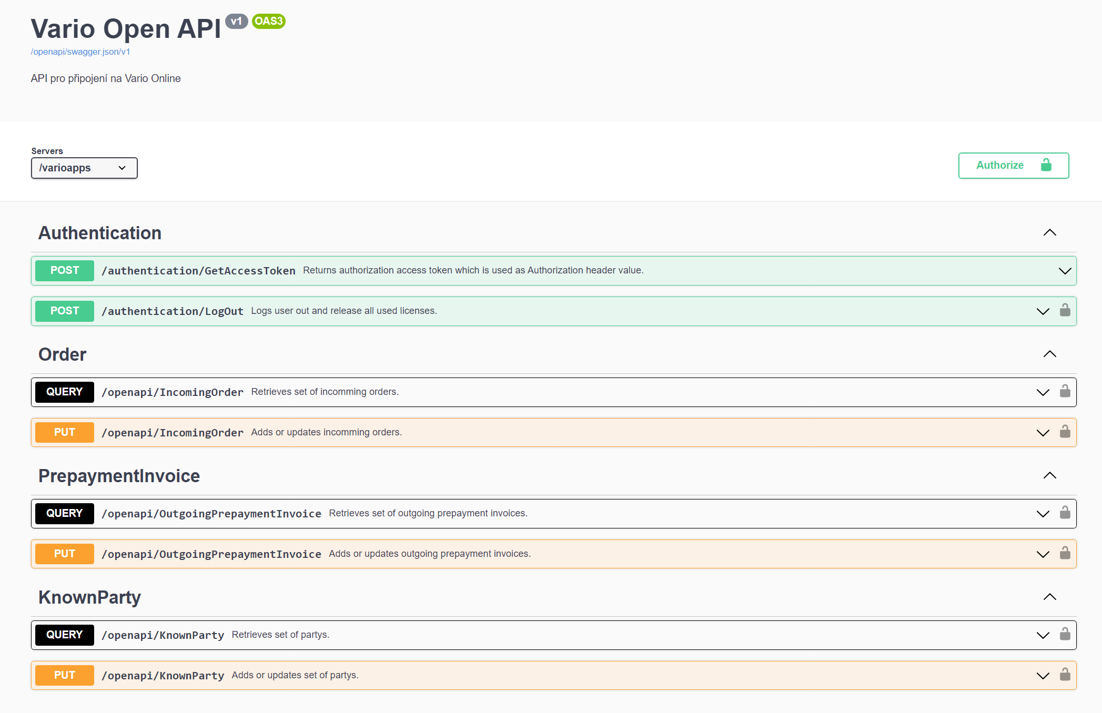Click the v1 version badge

click(237, 21)
